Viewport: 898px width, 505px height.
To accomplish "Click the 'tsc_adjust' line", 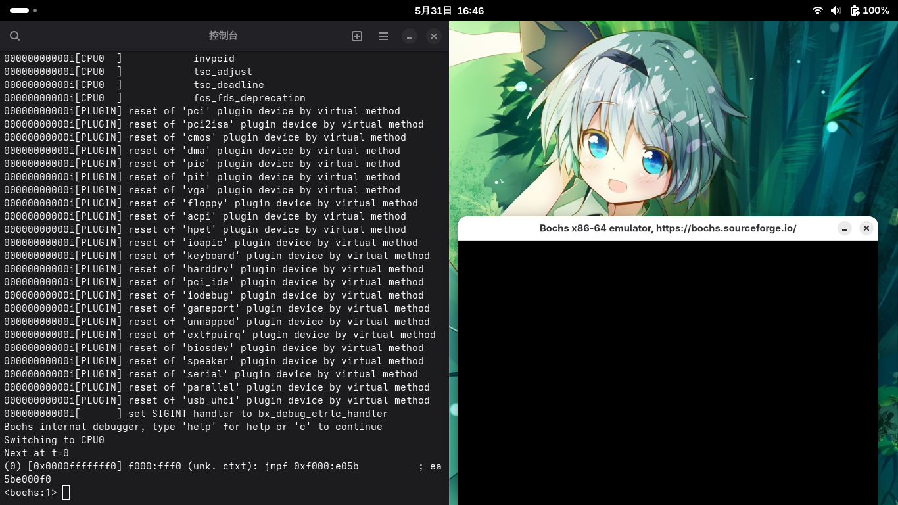I will tap(128, 72).
